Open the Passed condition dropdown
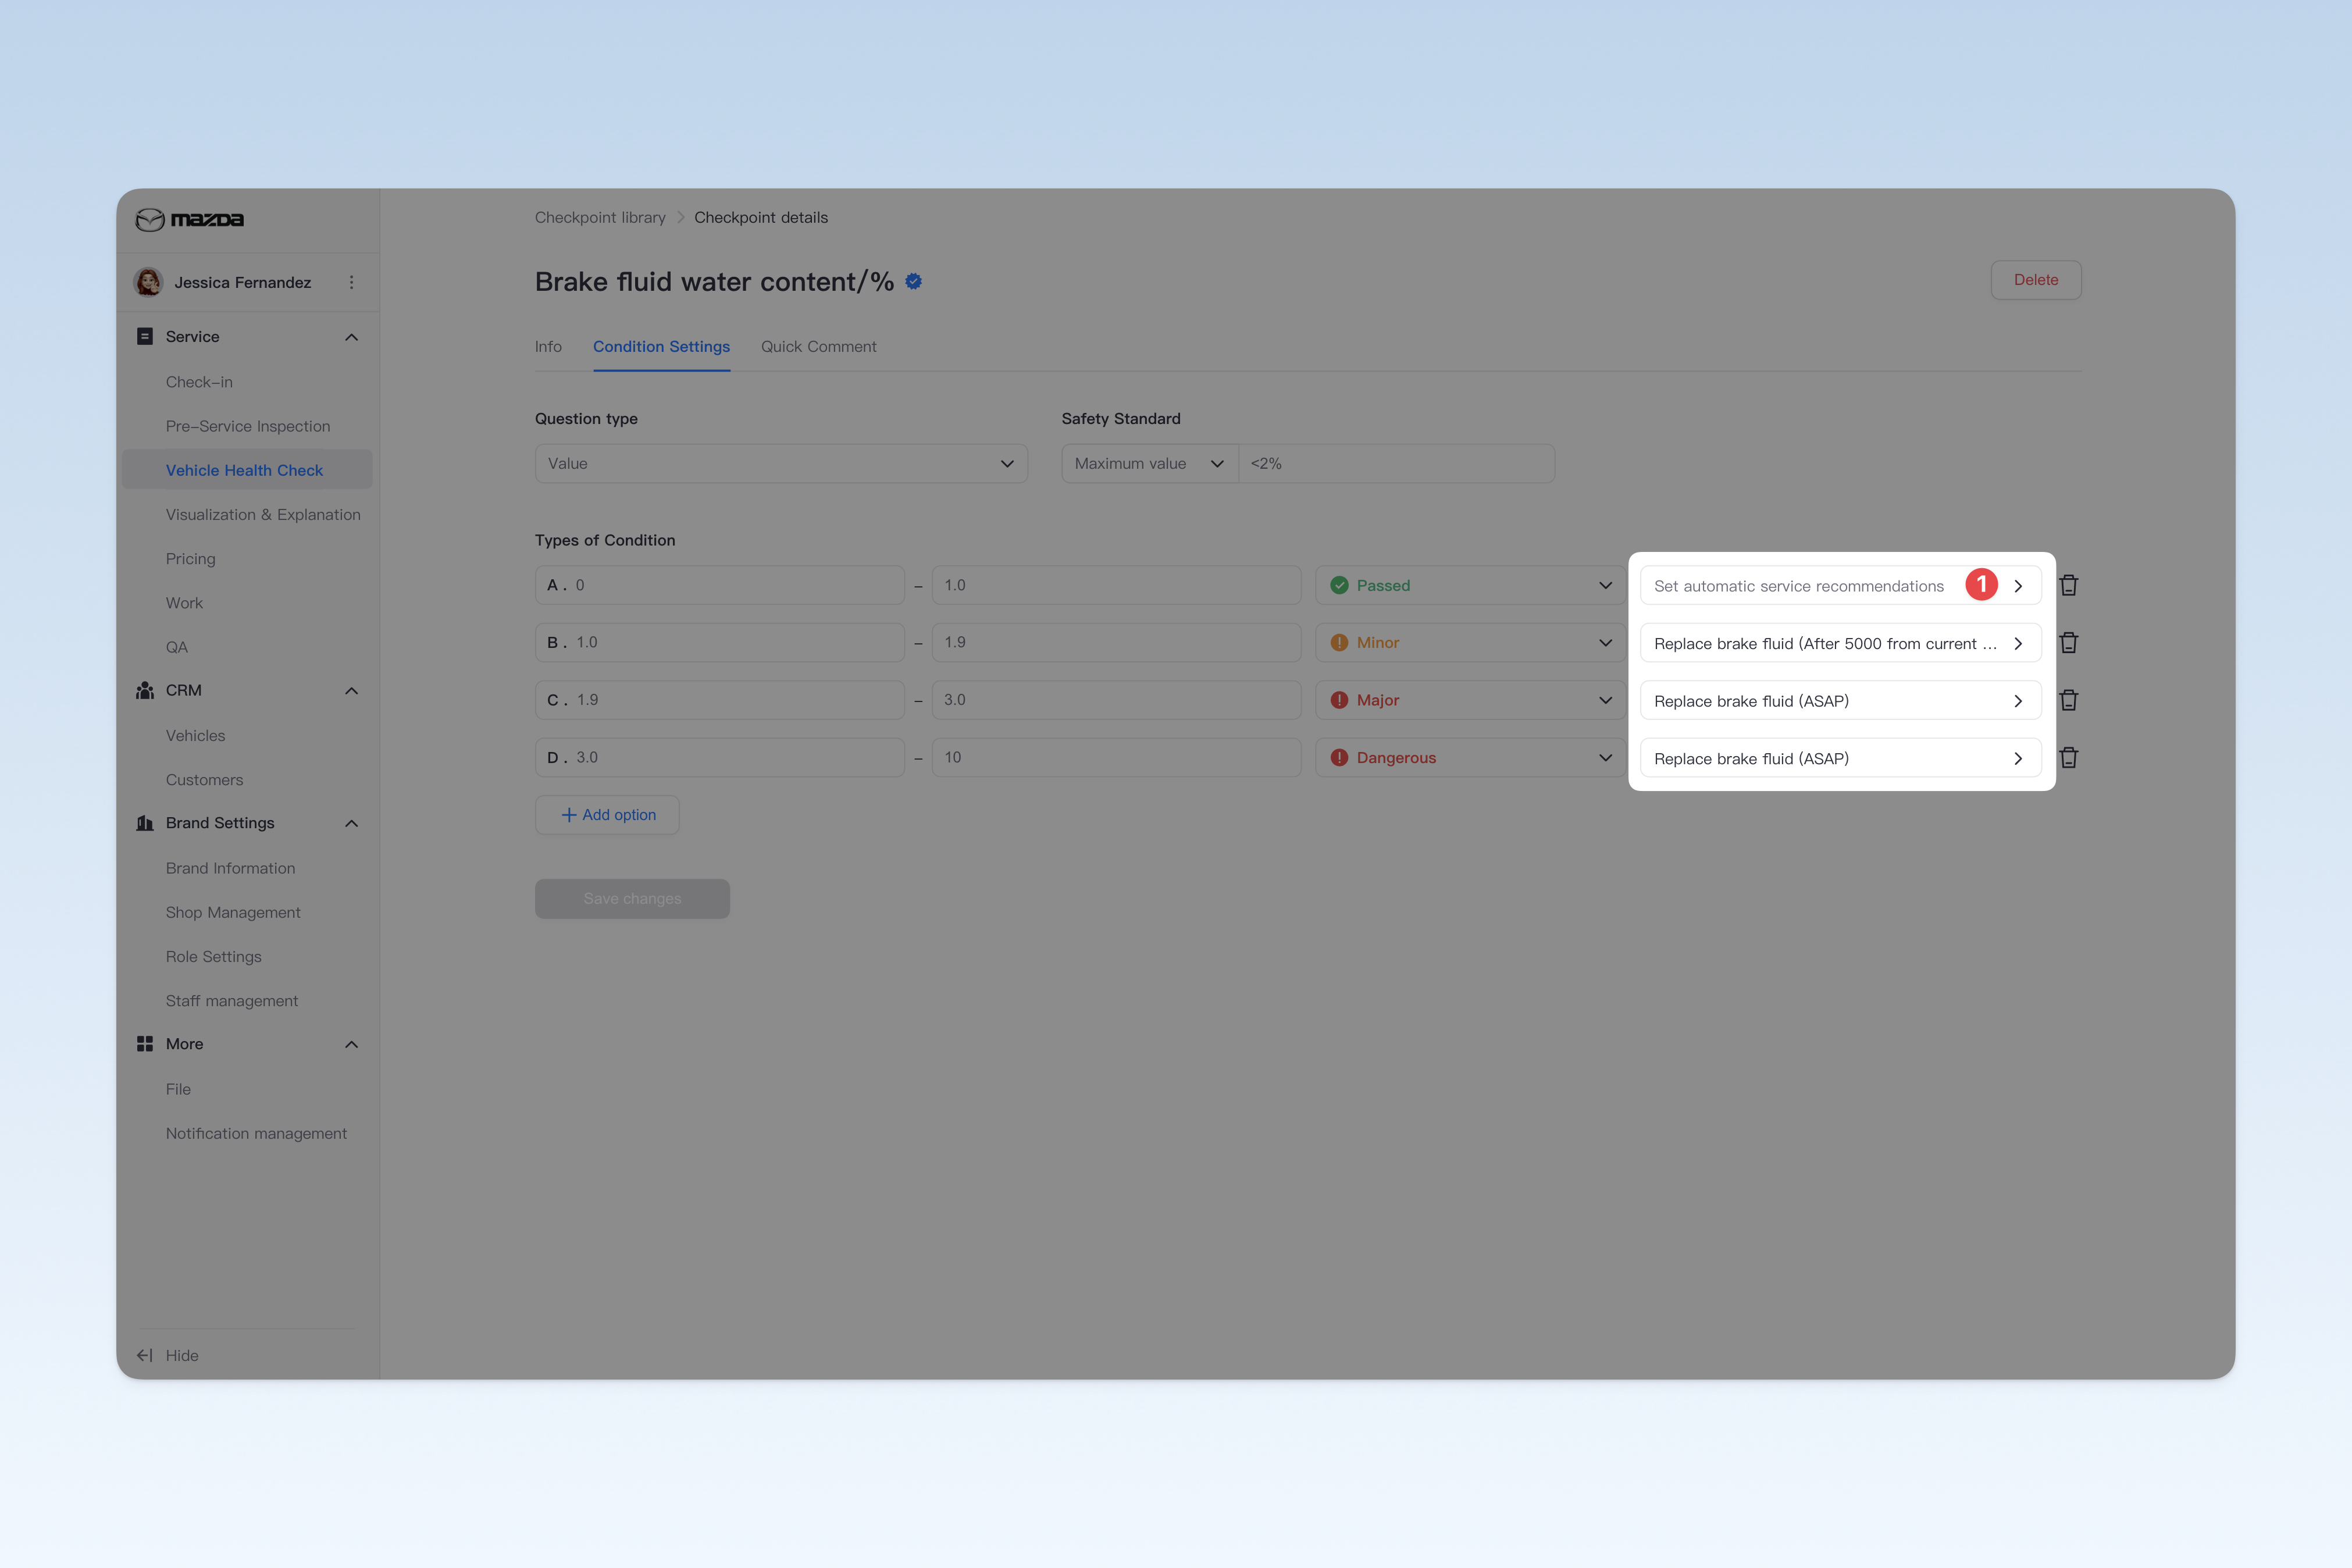 pyautogui.click(x=1470, y=585)
